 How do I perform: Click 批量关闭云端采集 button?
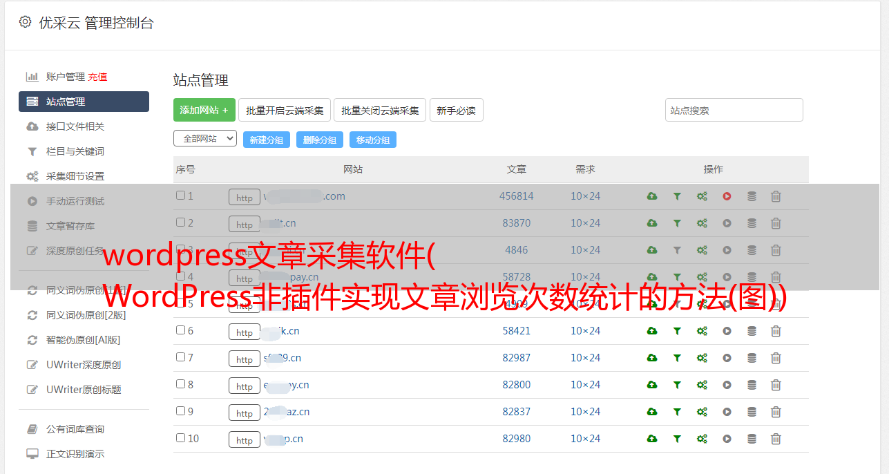coord(380,110)
